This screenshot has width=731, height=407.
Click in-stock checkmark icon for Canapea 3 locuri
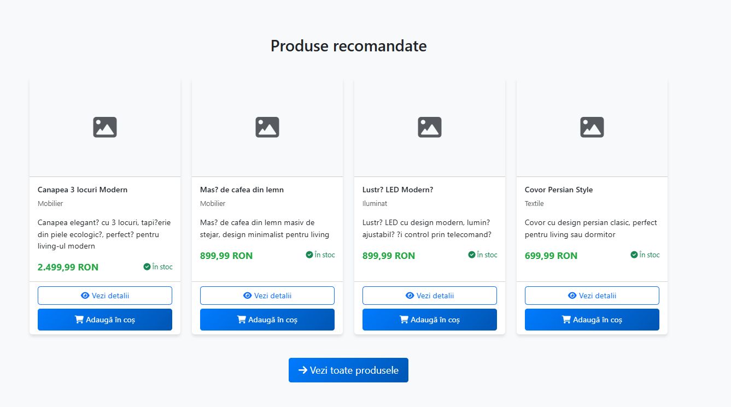click(147, 267)
